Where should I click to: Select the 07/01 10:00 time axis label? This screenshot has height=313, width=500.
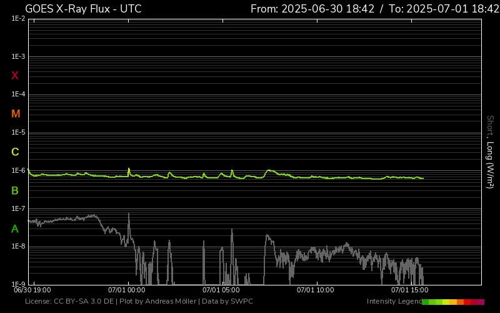pos(315,290)
